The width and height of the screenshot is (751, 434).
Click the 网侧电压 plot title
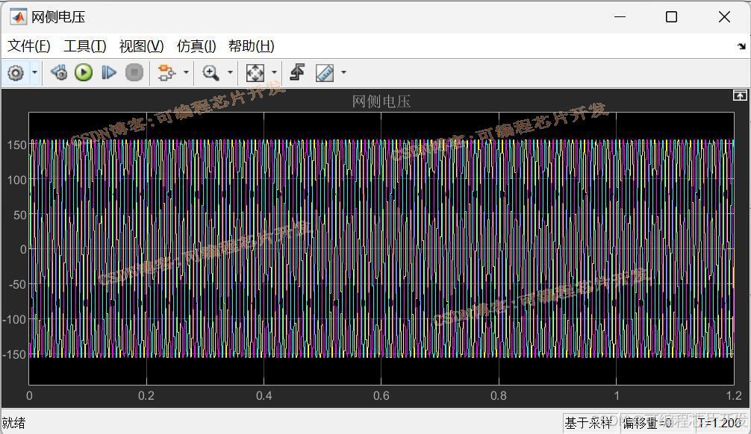coord(381,101)
